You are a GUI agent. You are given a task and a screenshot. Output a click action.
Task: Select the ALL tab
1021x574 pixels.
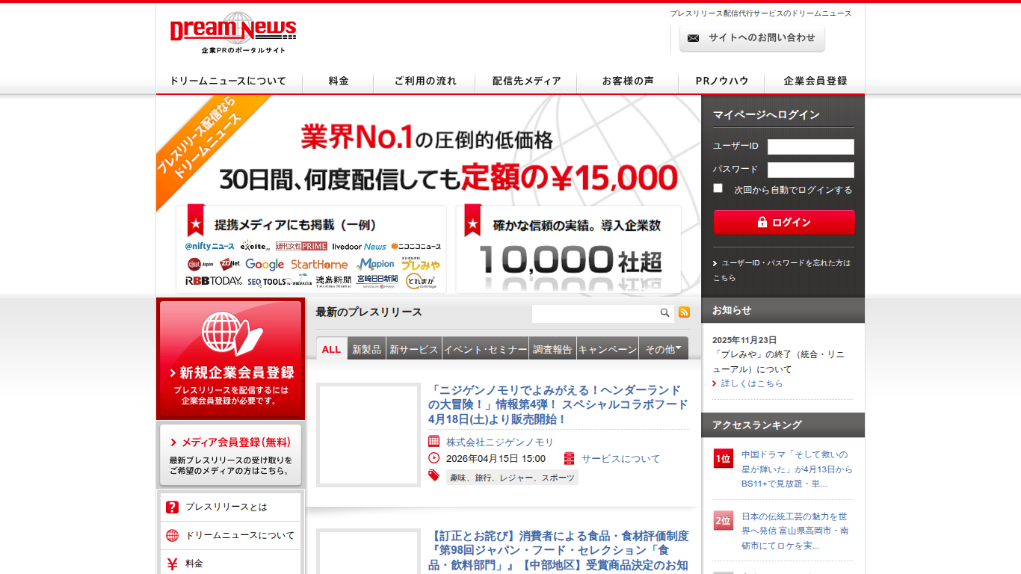click(x=332, y=349)
